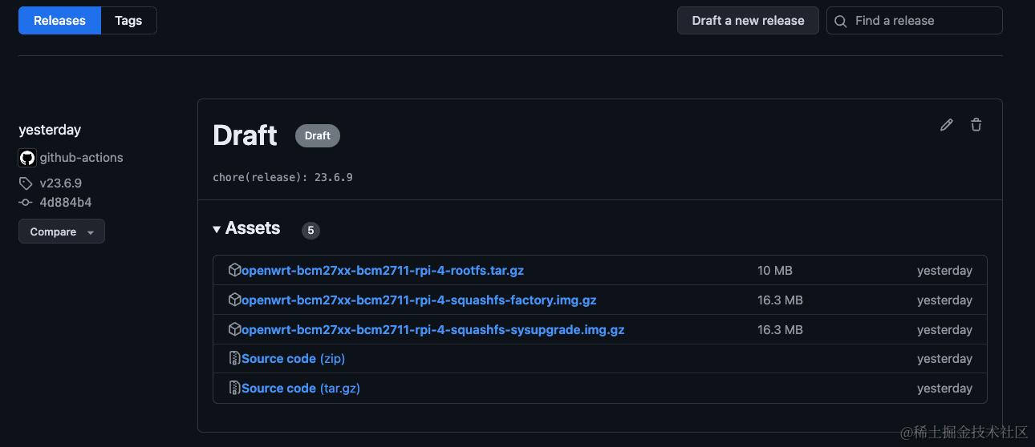The width and height of the screenshot is (1035, 447).
Task: Open the Compare dropdown
Action: pyautogui.click(x=62, y=232)
